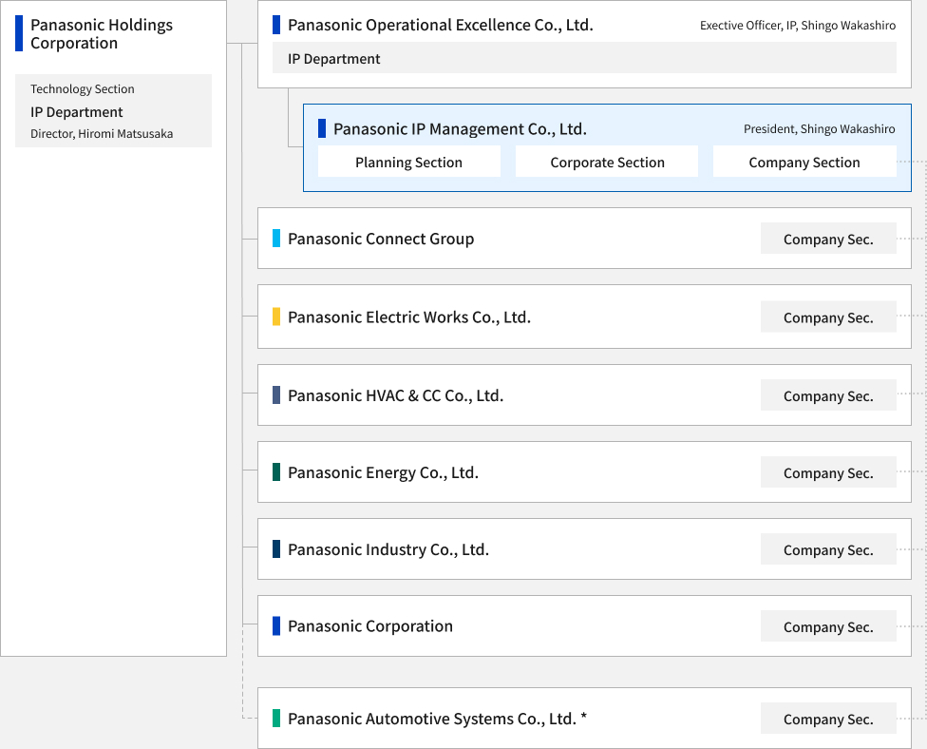The height and width of the screenshot is (749, 927).
Task: Open Company Sec. beside Panasonic HVAC & CC
Action: pyautogui.click(x=827, y=395)
